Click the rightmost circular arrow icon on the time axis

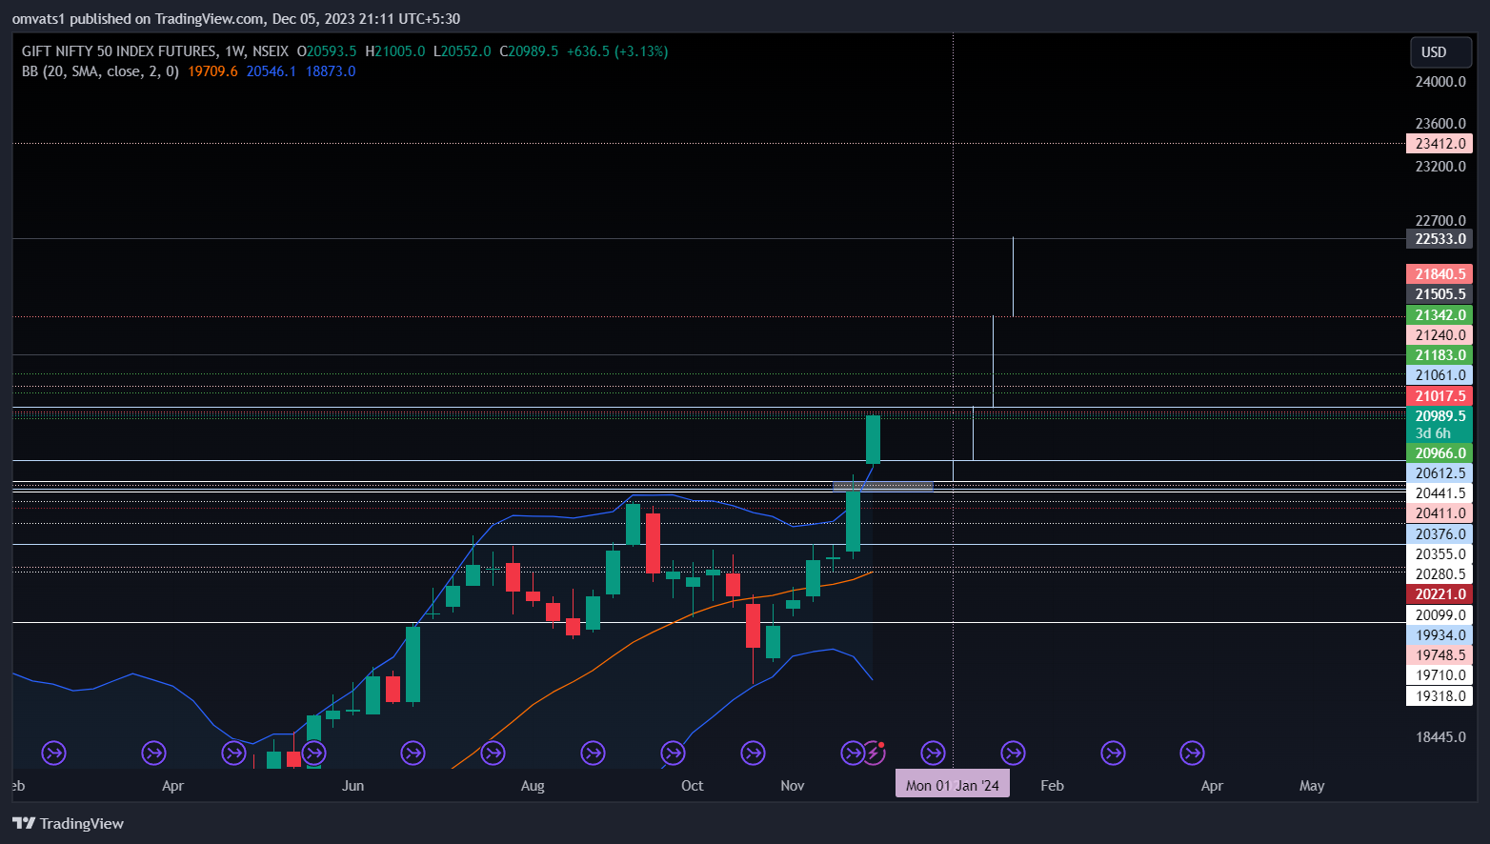pyautogui.click(x=1192, y=754)
